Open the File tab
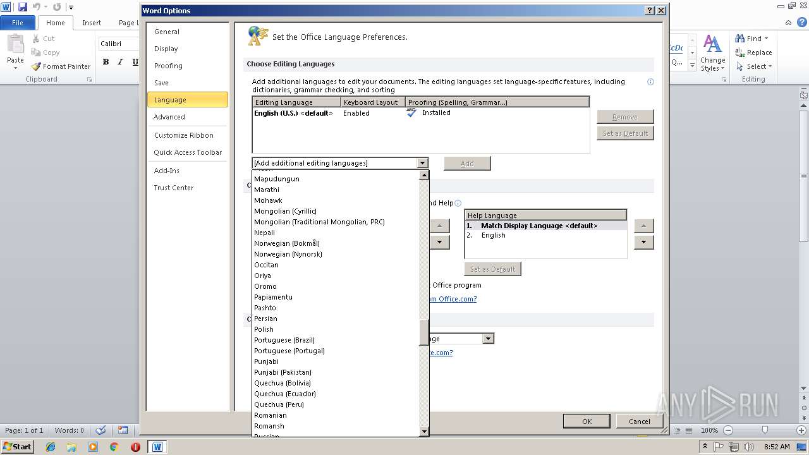 [x=18, y=23]
